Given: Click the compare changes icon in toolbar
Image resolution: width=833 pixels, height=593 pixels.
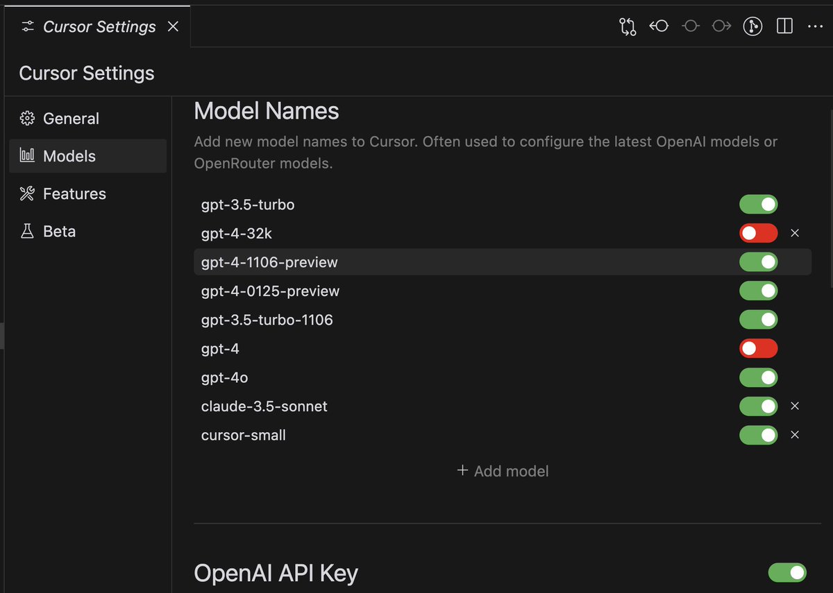Looking at the screenshot, I should click(x=628, y=26).
